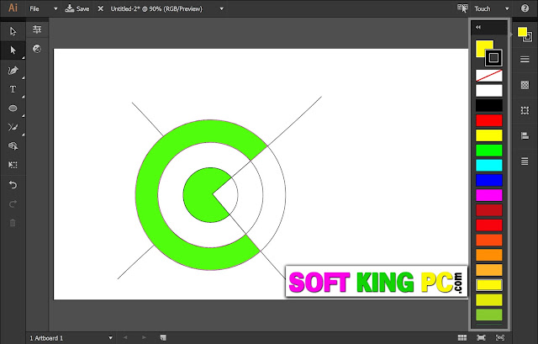538x344 pixels.
Task: Select the Pen tool
Action: click(13, 71)
